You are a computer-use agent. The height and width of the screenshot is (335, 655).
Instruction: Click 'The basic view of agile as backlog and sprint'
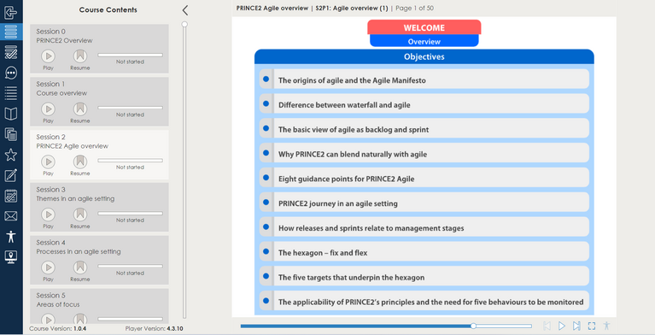coord(424,129)
